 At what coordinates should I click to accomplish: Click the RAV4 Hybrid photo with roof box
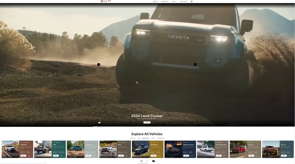(x=140, y=149)
